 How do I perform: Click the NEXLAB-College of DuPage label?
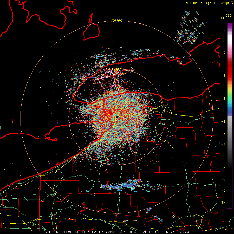click(x=208, y=3)
